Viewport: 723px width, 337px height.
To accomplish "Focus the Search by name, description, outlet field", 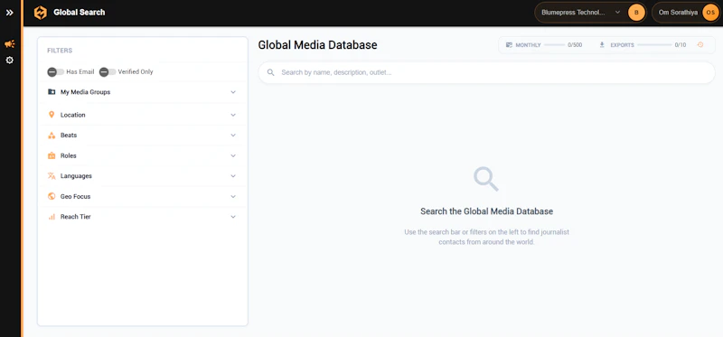I will (486, 72).
